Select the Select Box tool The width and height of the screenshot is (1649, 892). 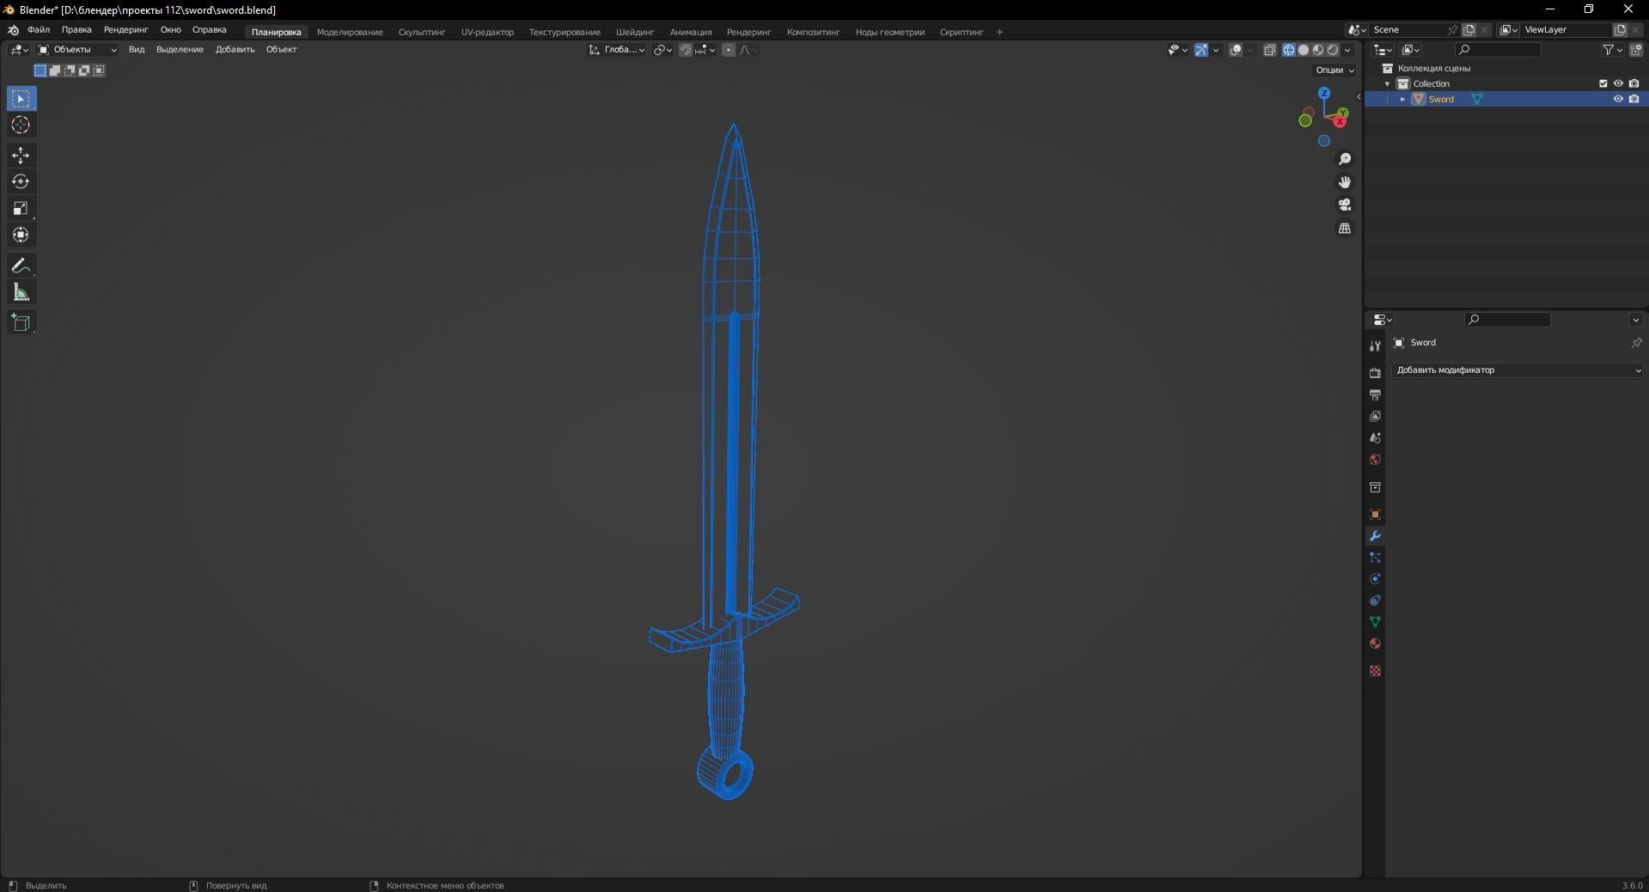coord(21,99)
